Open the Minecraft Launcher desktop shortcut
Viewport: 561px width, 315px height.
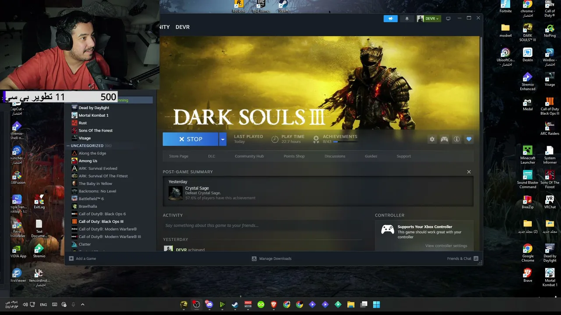click(x=528, y=155)
